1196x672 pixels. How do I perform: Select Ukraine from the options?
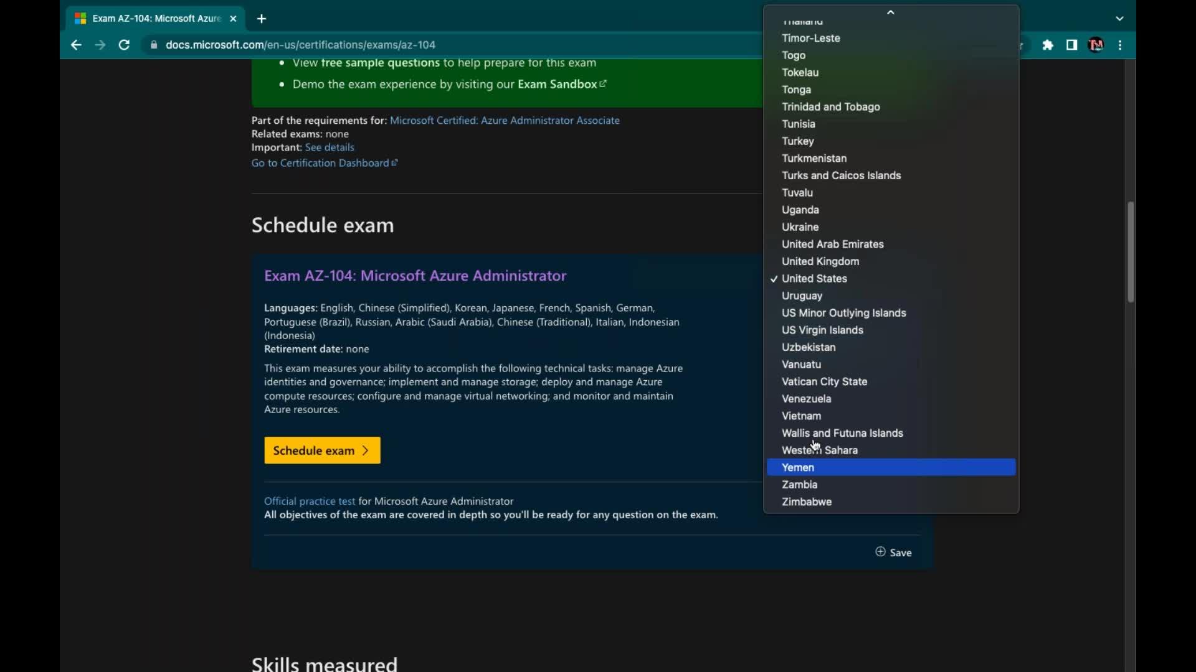891,227
